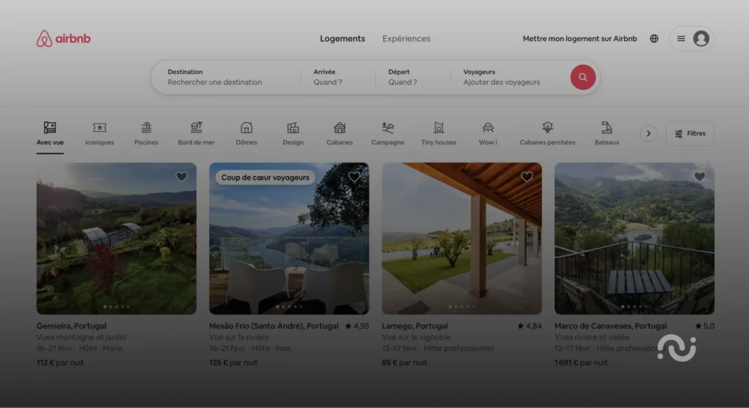Click the 112 € par nuit price
Viewport: 749px width, 408px height.
(60, 363)
